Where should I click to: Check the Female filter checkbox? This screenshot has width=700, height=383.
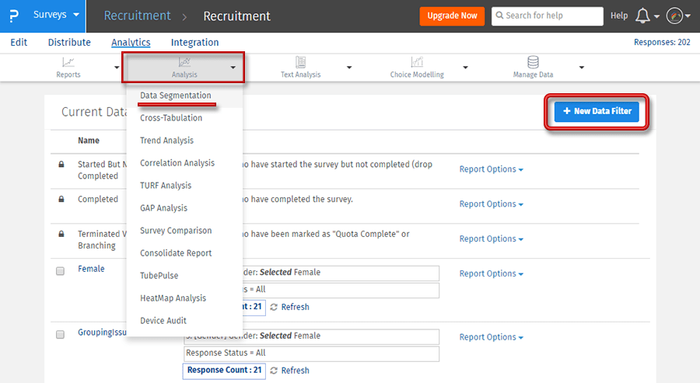(x=60, y=271)
